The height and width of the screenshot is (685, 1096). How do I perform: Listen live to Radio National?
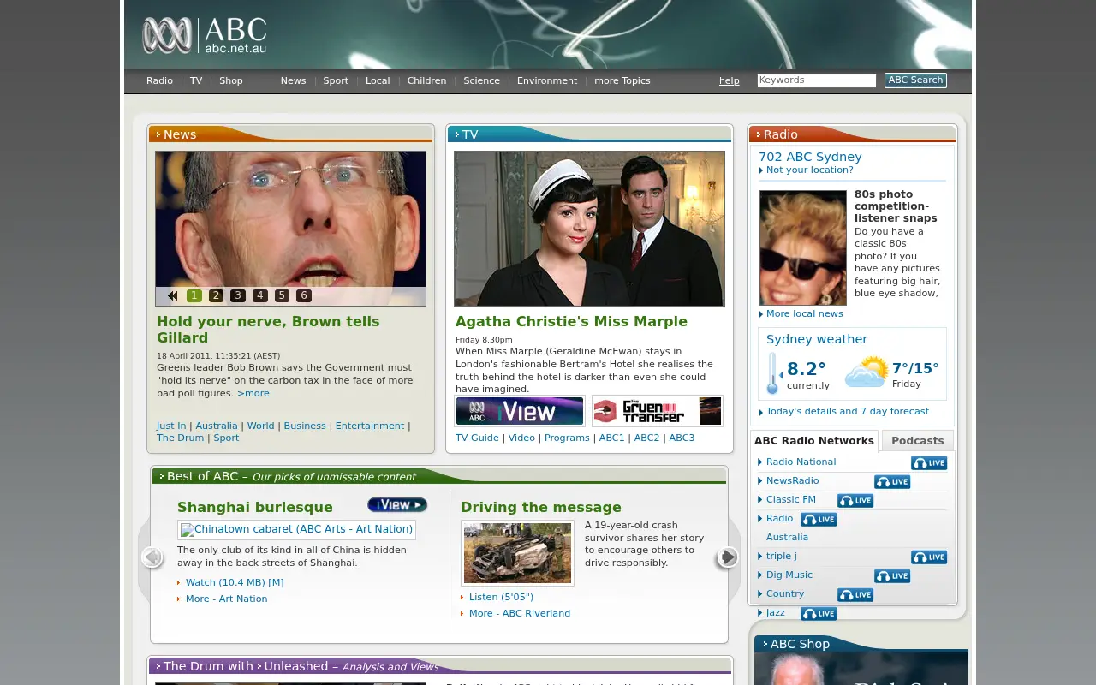tap(929, 463)
